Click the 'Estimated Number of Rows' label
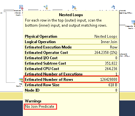135x116 pixels. 49,80
